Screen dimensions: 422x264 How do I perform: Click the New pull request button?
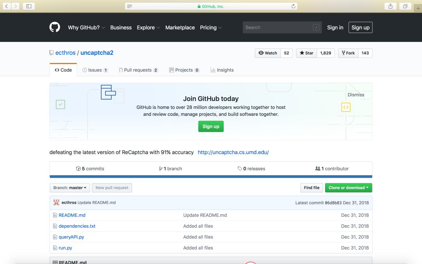112,187
